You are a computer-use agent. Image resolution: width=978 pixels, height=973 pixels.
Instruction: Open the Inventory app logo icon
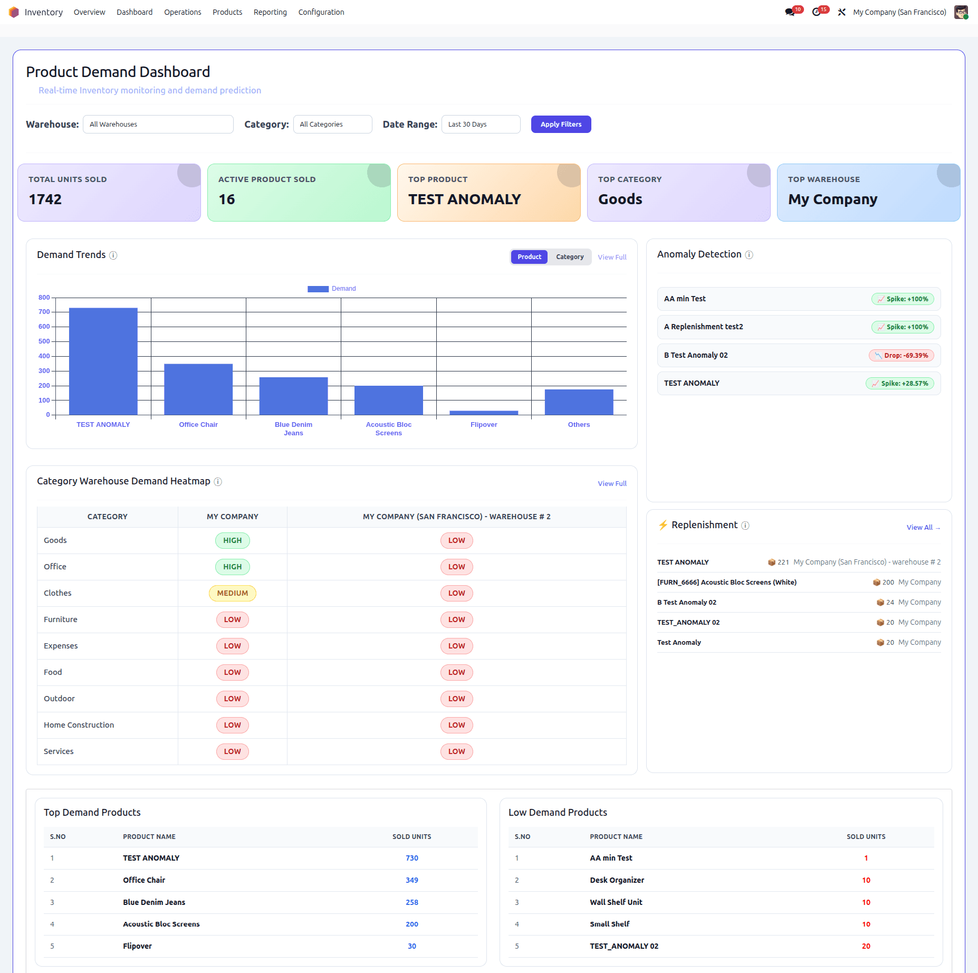(x=14, y=12)
